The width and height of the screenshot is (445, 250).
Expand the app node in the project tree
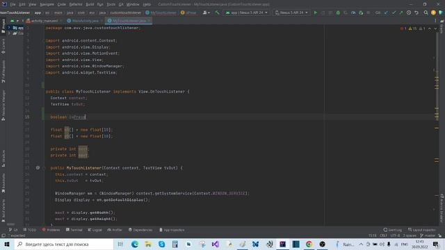pyautogui.click(x=9, y=28)
